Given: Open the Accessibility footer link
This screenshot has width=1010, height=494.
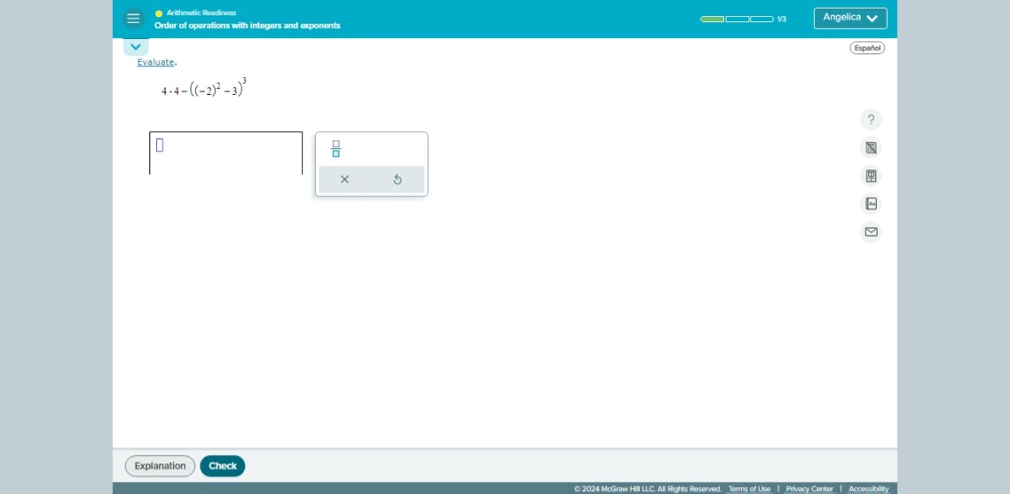Looking at the screenshot, I should pyautogui.click(x=869, y=488).
